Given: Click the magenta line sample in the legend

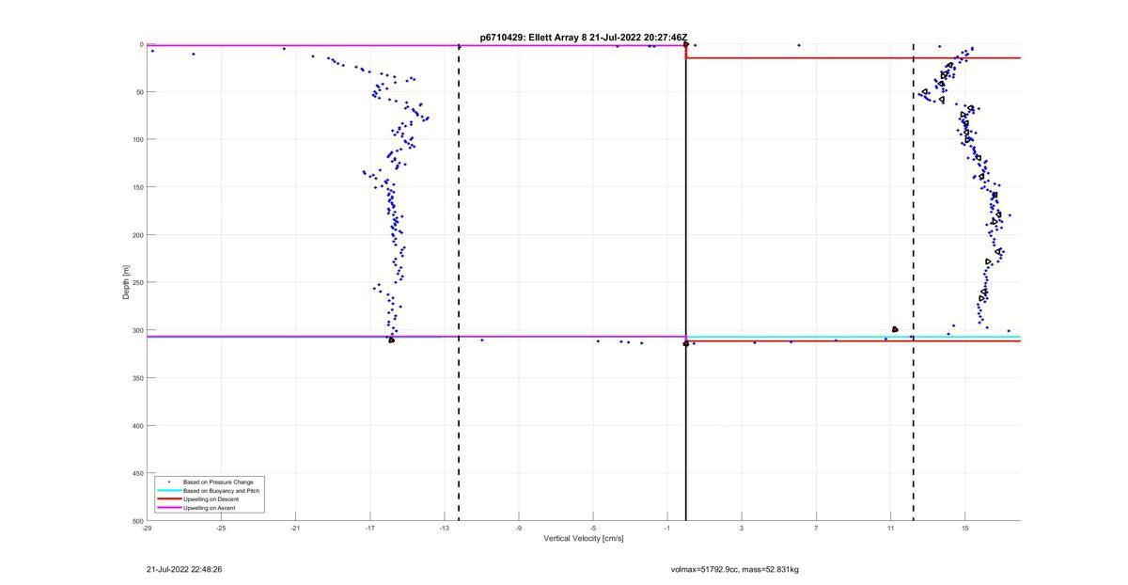Looking at the screenshot, I should coord(168,508).
